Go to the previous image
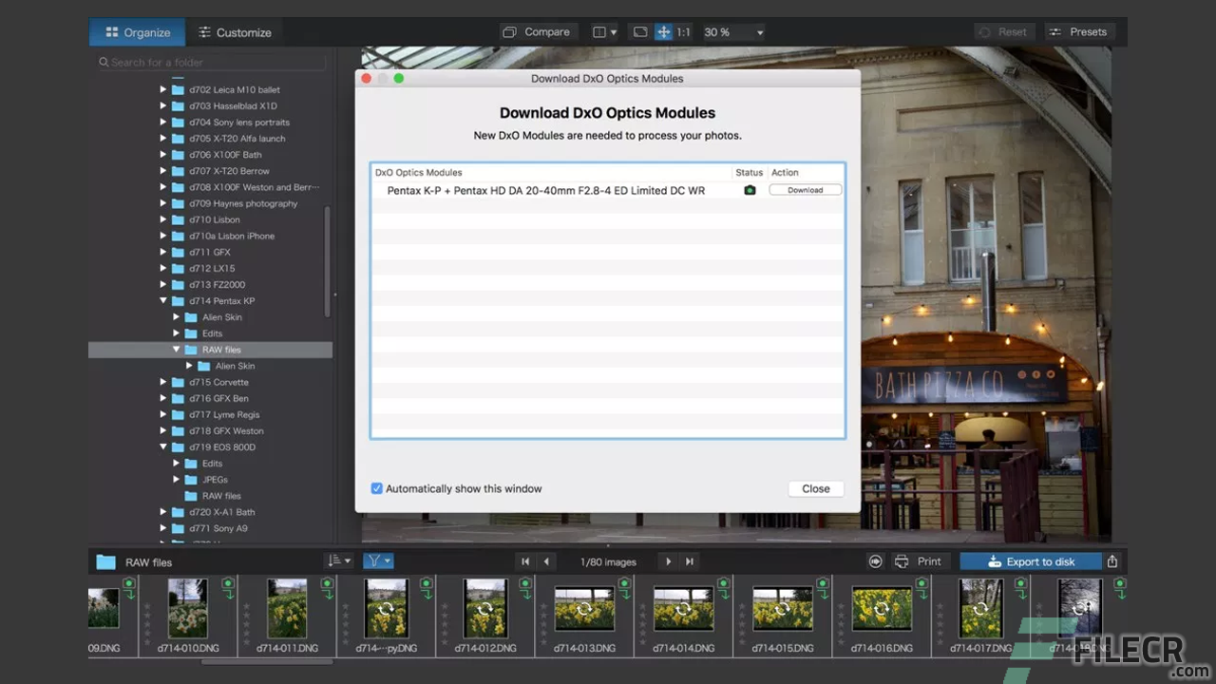Viewport: 1216px width, 684px height. point(546,561)
